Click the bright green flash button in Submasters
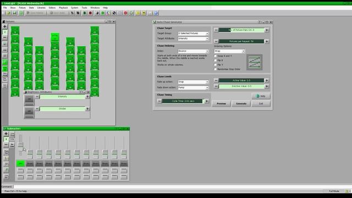The image size is (352, 198). coord(20,164)
